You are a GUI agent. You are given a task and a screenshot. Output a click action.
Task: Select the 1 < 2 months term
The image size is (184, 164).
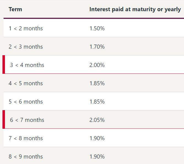point(26,28)
